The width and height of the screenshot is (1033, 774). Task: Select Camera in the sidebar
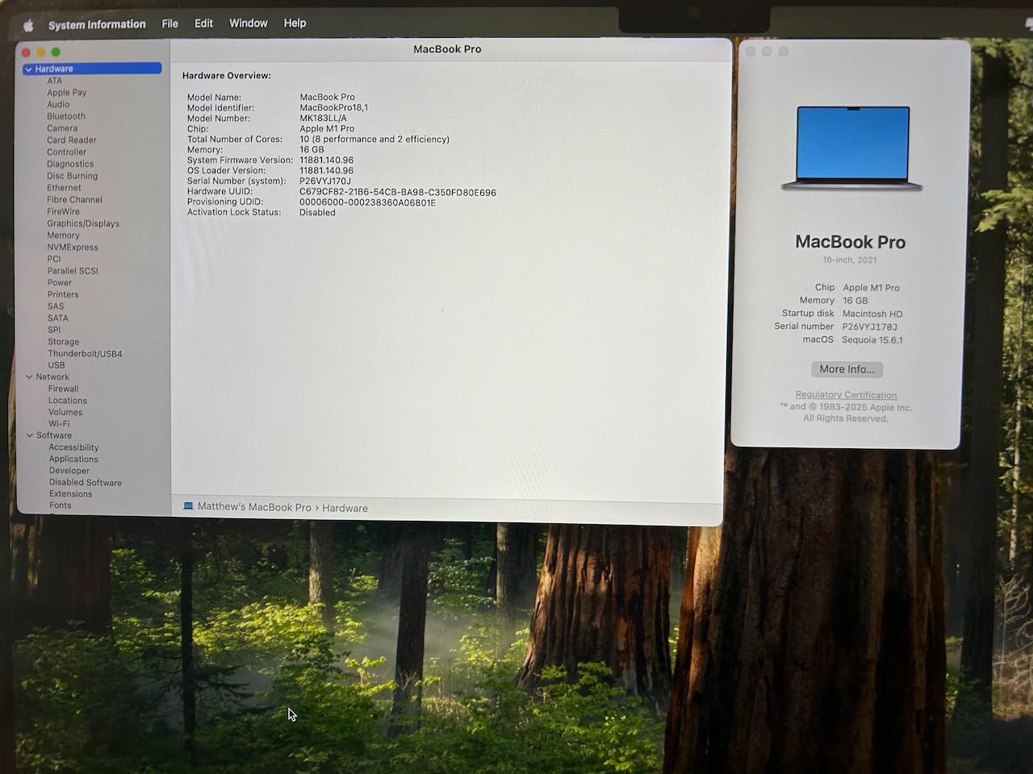[x=62, y=128]
